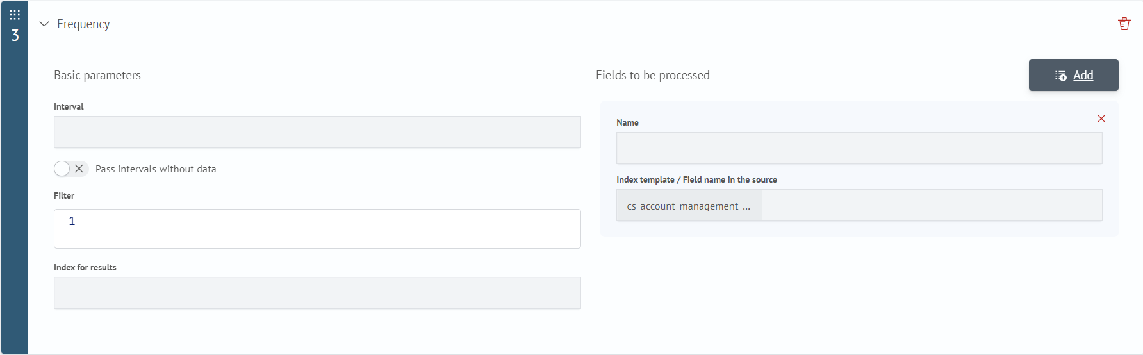The height and width of the screenshot is (355, 1143).
Task: Select the step number 3 badge
Action: click(15, 36)
